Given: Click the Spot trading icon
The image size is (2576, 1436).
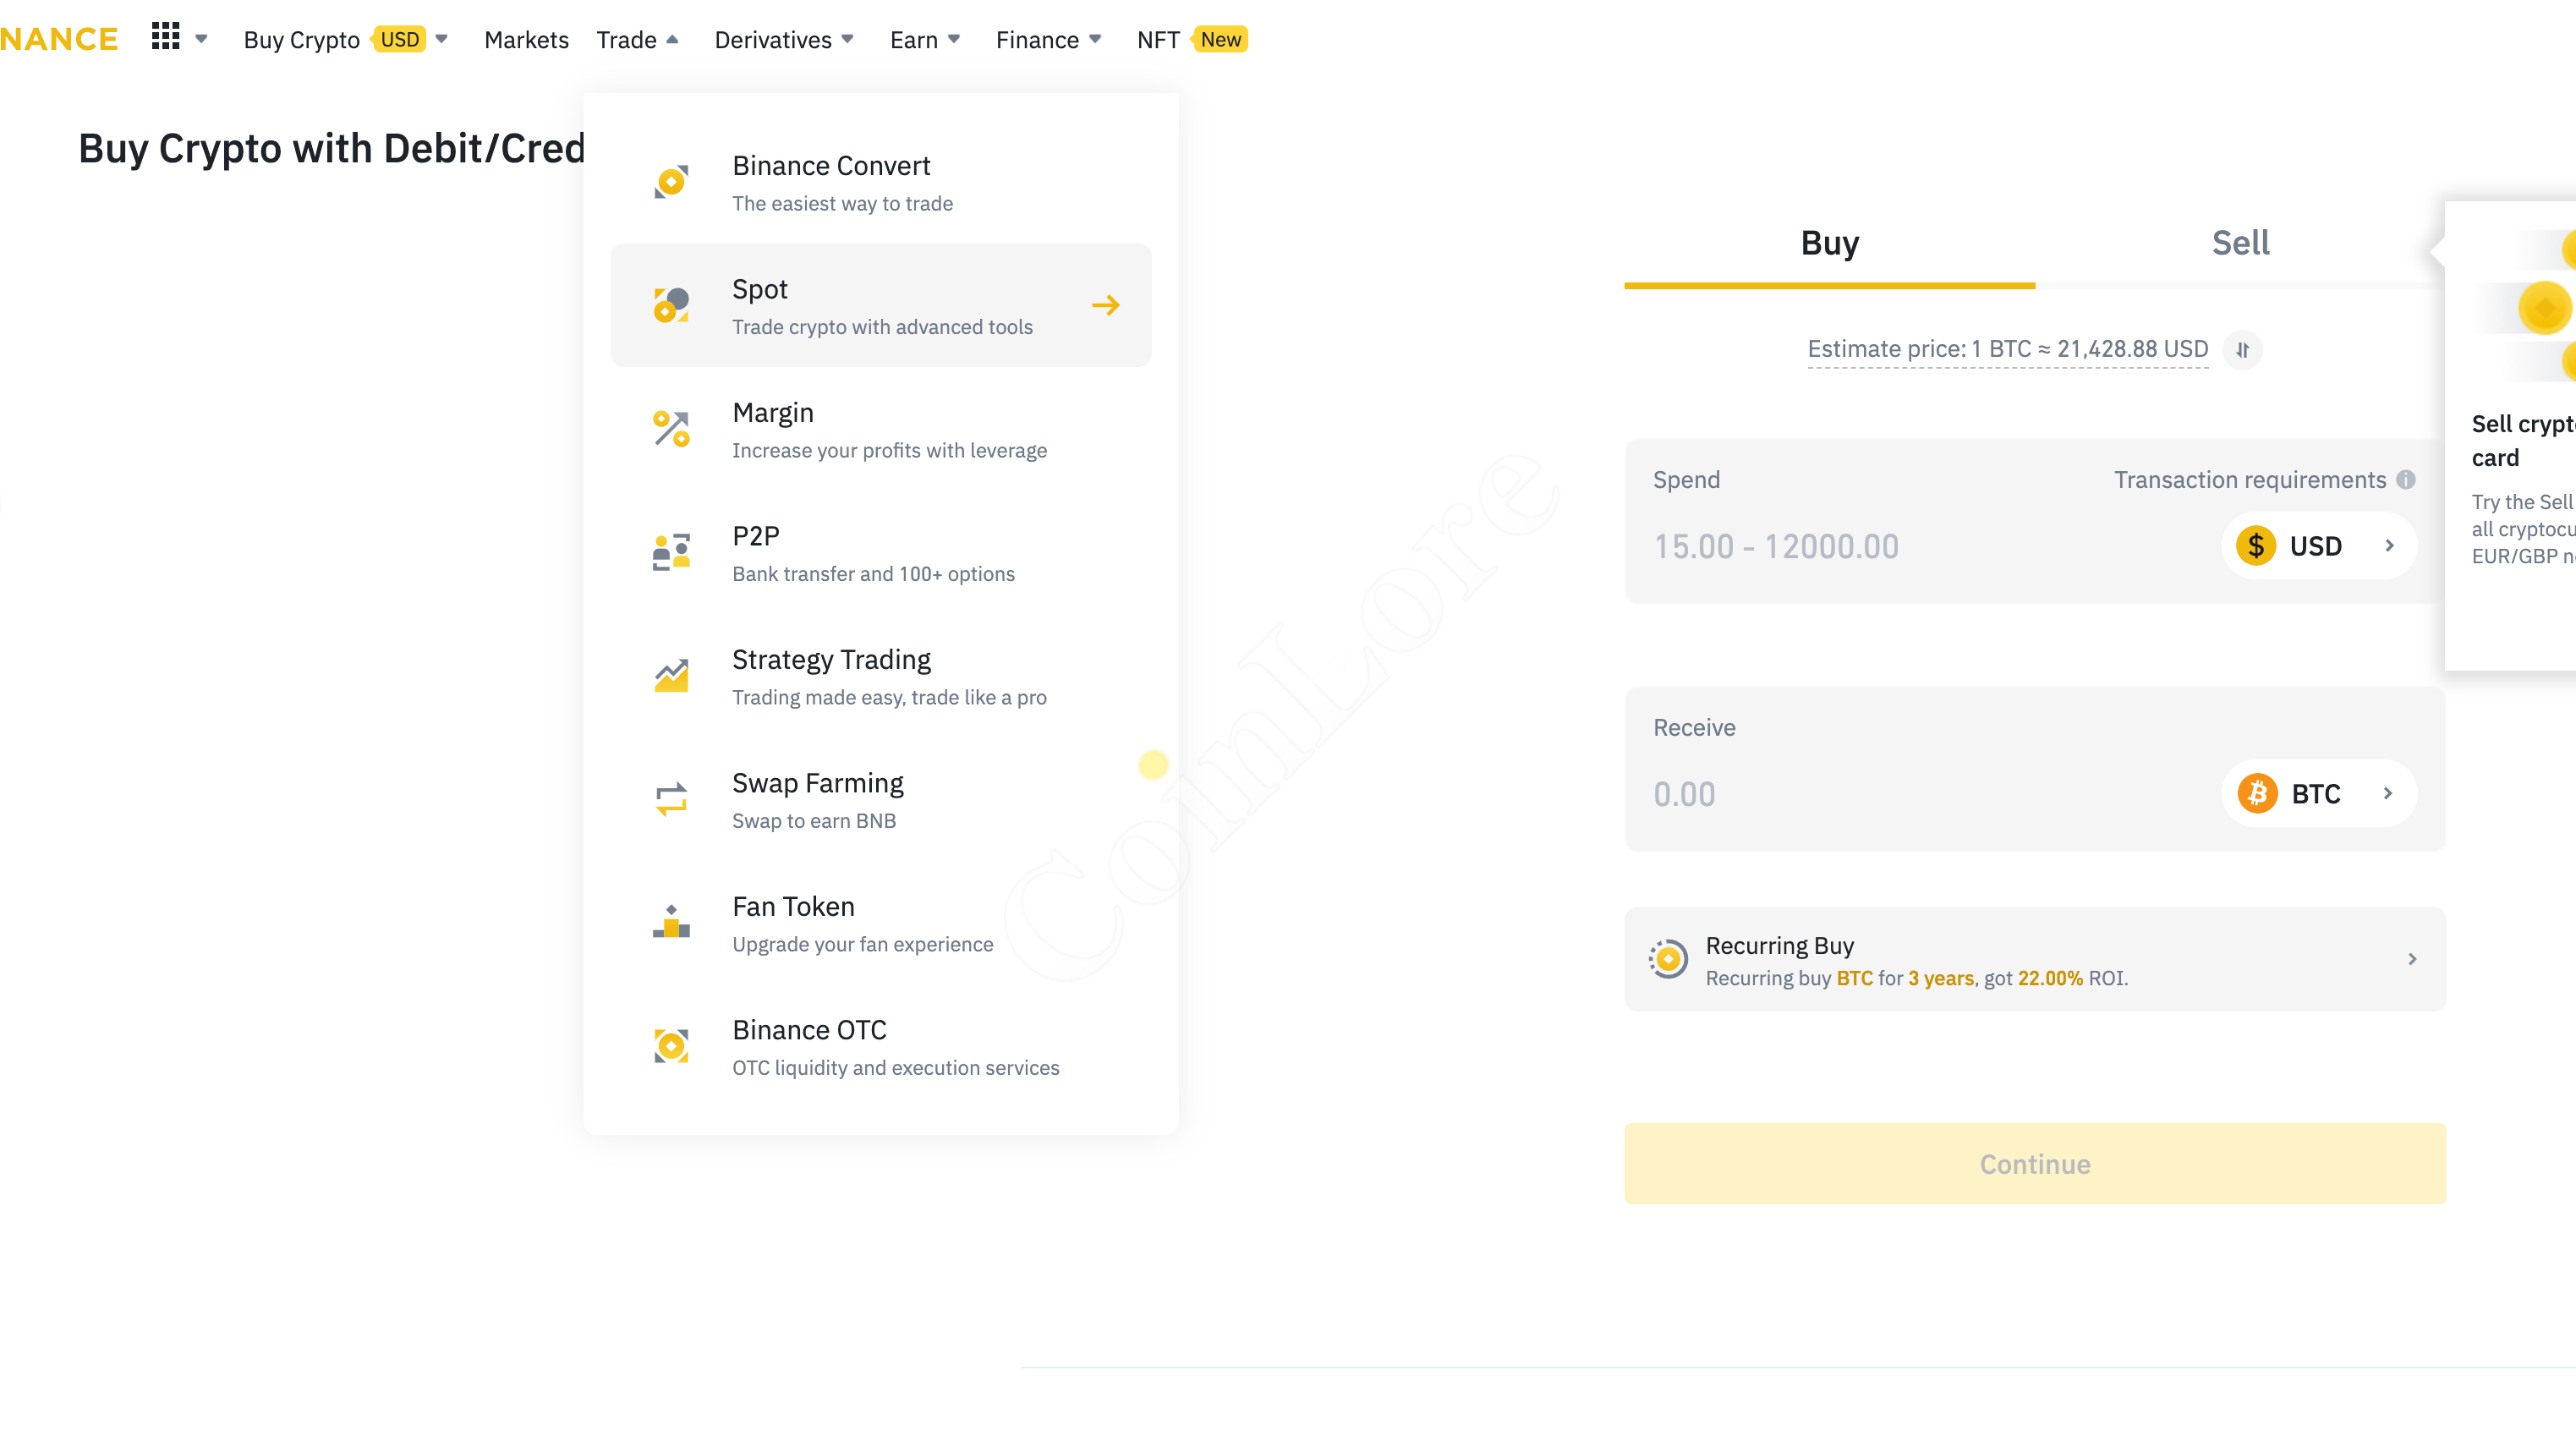Looking at the screenshot, I should pos(671,305).
